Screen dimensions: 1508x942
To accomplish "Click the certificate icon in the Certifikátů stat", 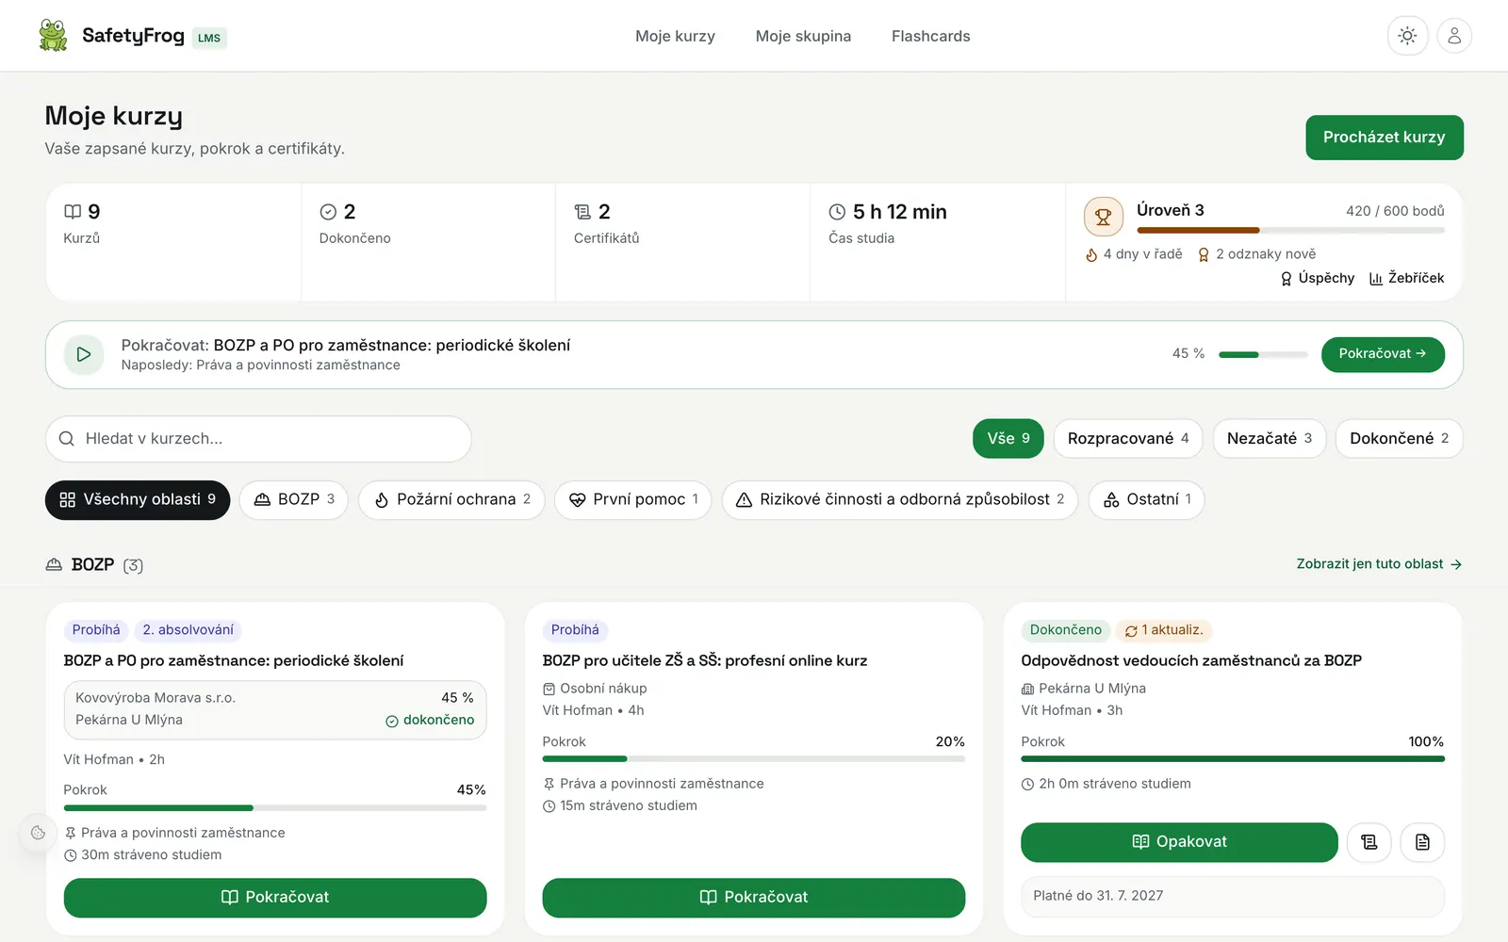I will pos(582,212).
